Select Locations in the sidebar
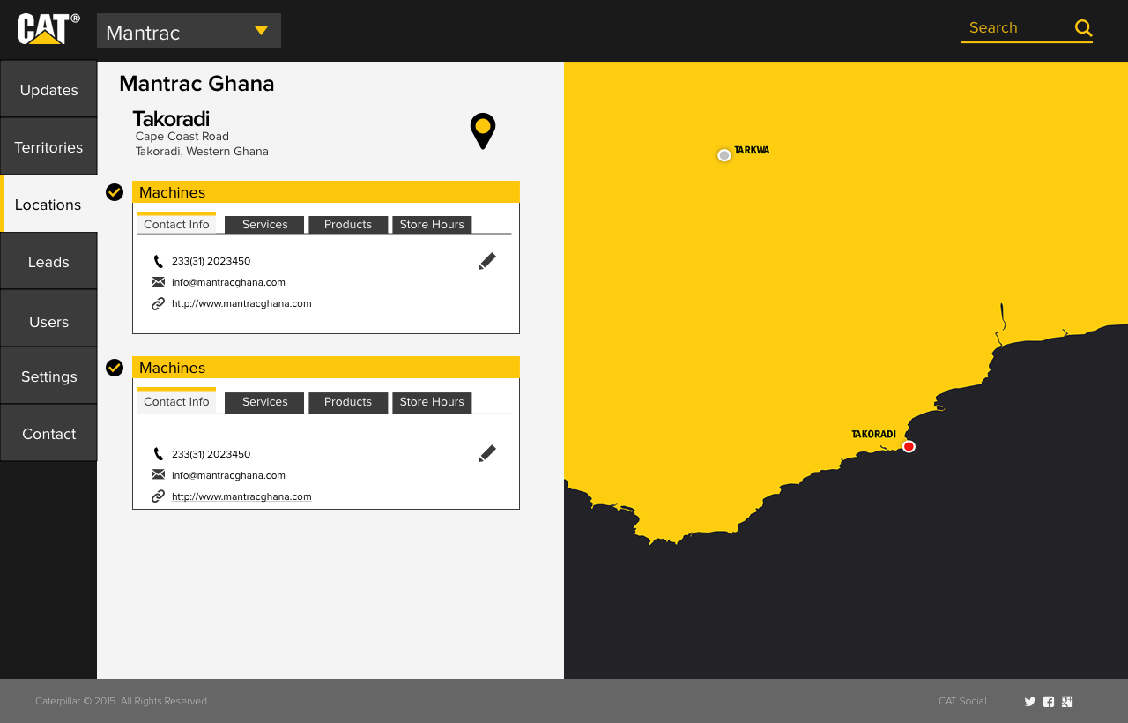Screen dimensions: 1128x723 pos(48,204)
